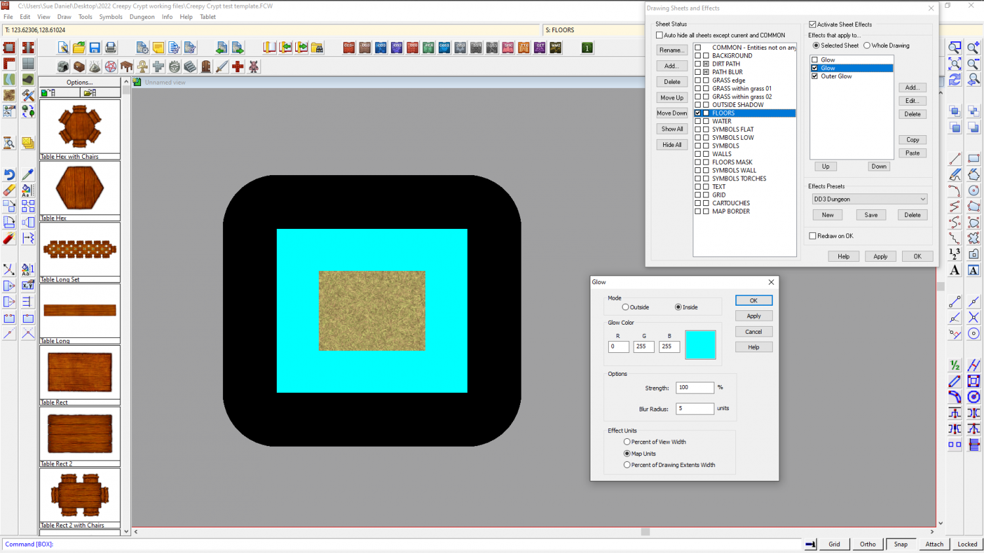Image resolution: width=984 pixels, height=553 pixels.
Task: Click the Undo arrow icon
Action: tap(9, 174)
